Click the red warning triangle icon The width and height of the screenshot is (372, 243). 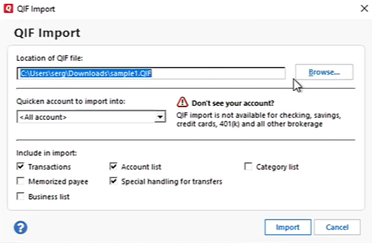click(182, 102)
